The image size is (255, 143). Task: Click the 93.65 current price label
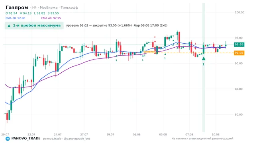click(x=239, y=44)
